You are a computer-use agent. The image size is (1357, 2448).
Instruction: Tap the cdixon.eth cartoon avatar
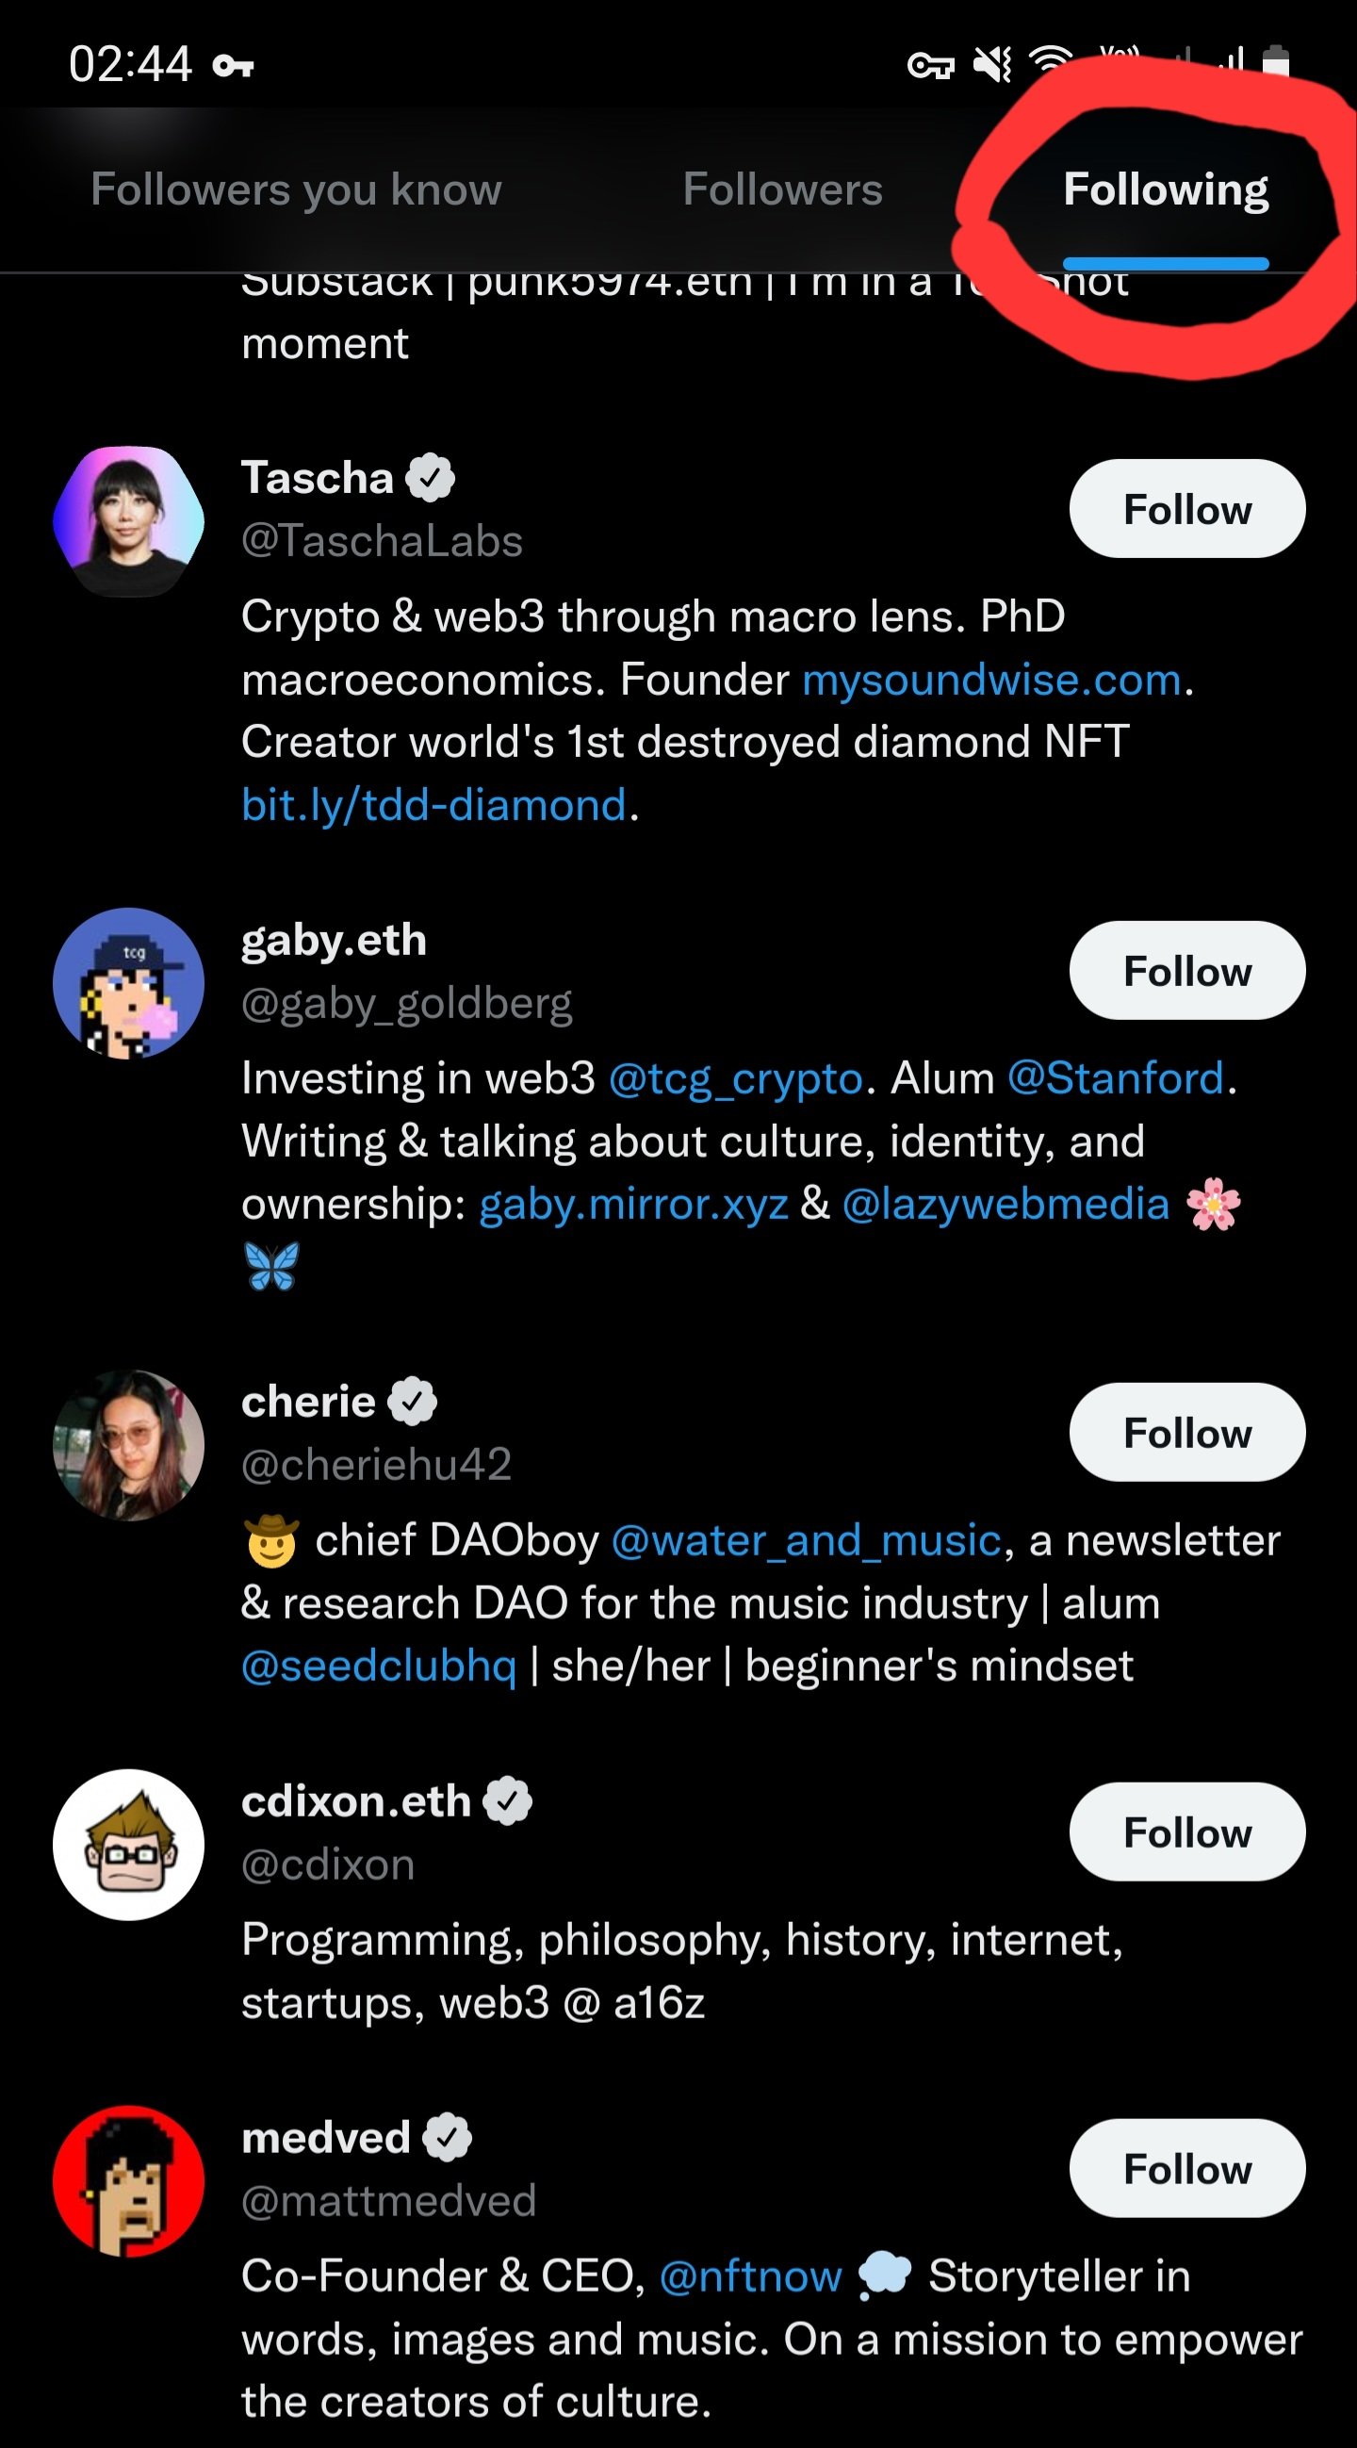click(128, 1844)
